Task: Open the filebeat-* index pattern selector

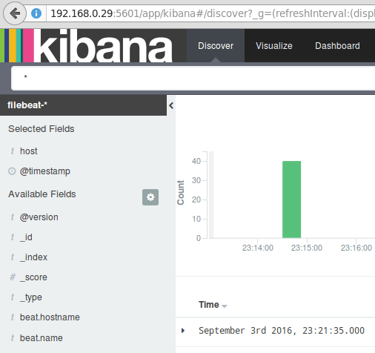Action: [83, 105]
